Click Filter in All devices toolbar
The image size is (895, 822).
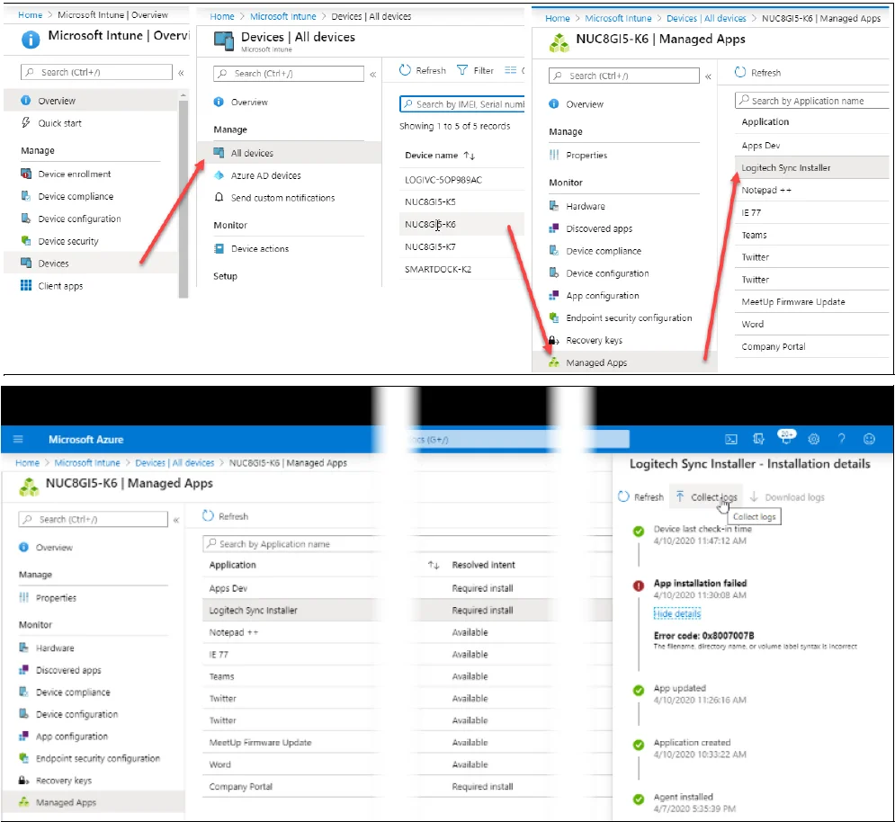[x=476, y=70]
